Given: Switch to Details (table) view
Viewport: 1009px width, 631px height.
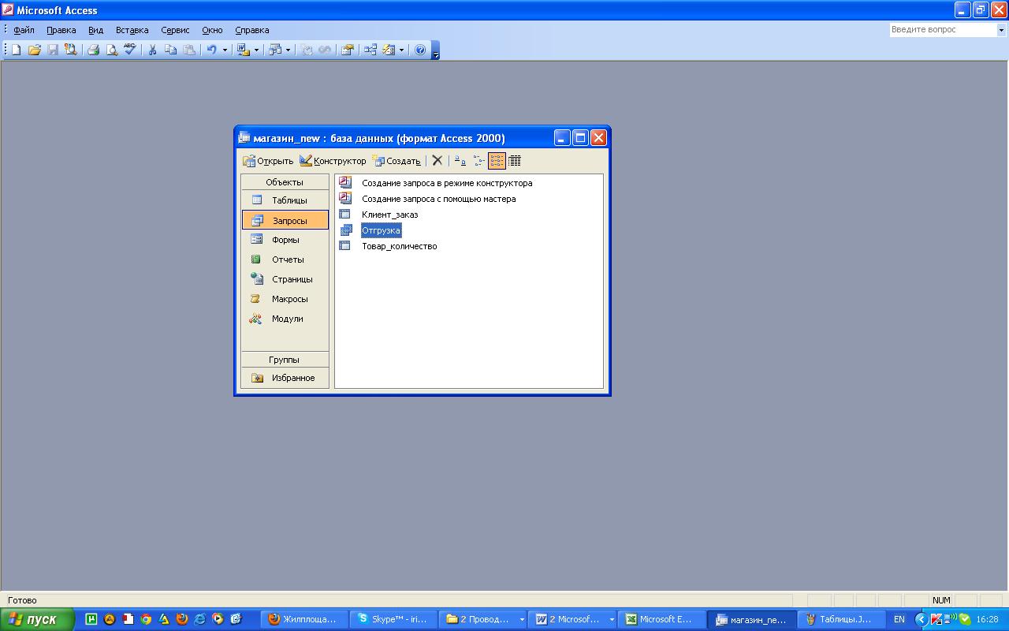Looking at the screenshot, I should (x=515, y=161).
